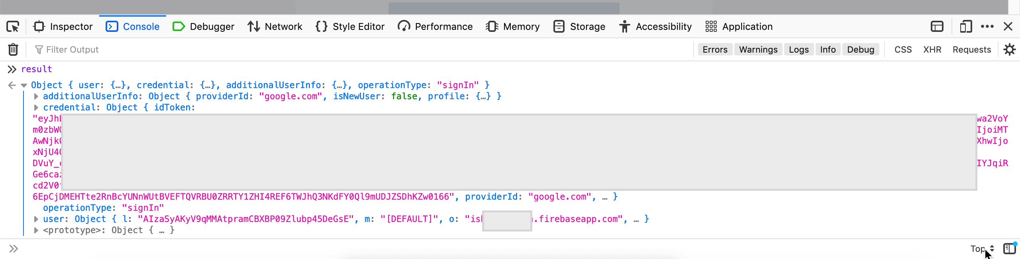Clear console output with trash icon
The height and width of the screenshot is (259, 1020).
[x=13, y=50]
